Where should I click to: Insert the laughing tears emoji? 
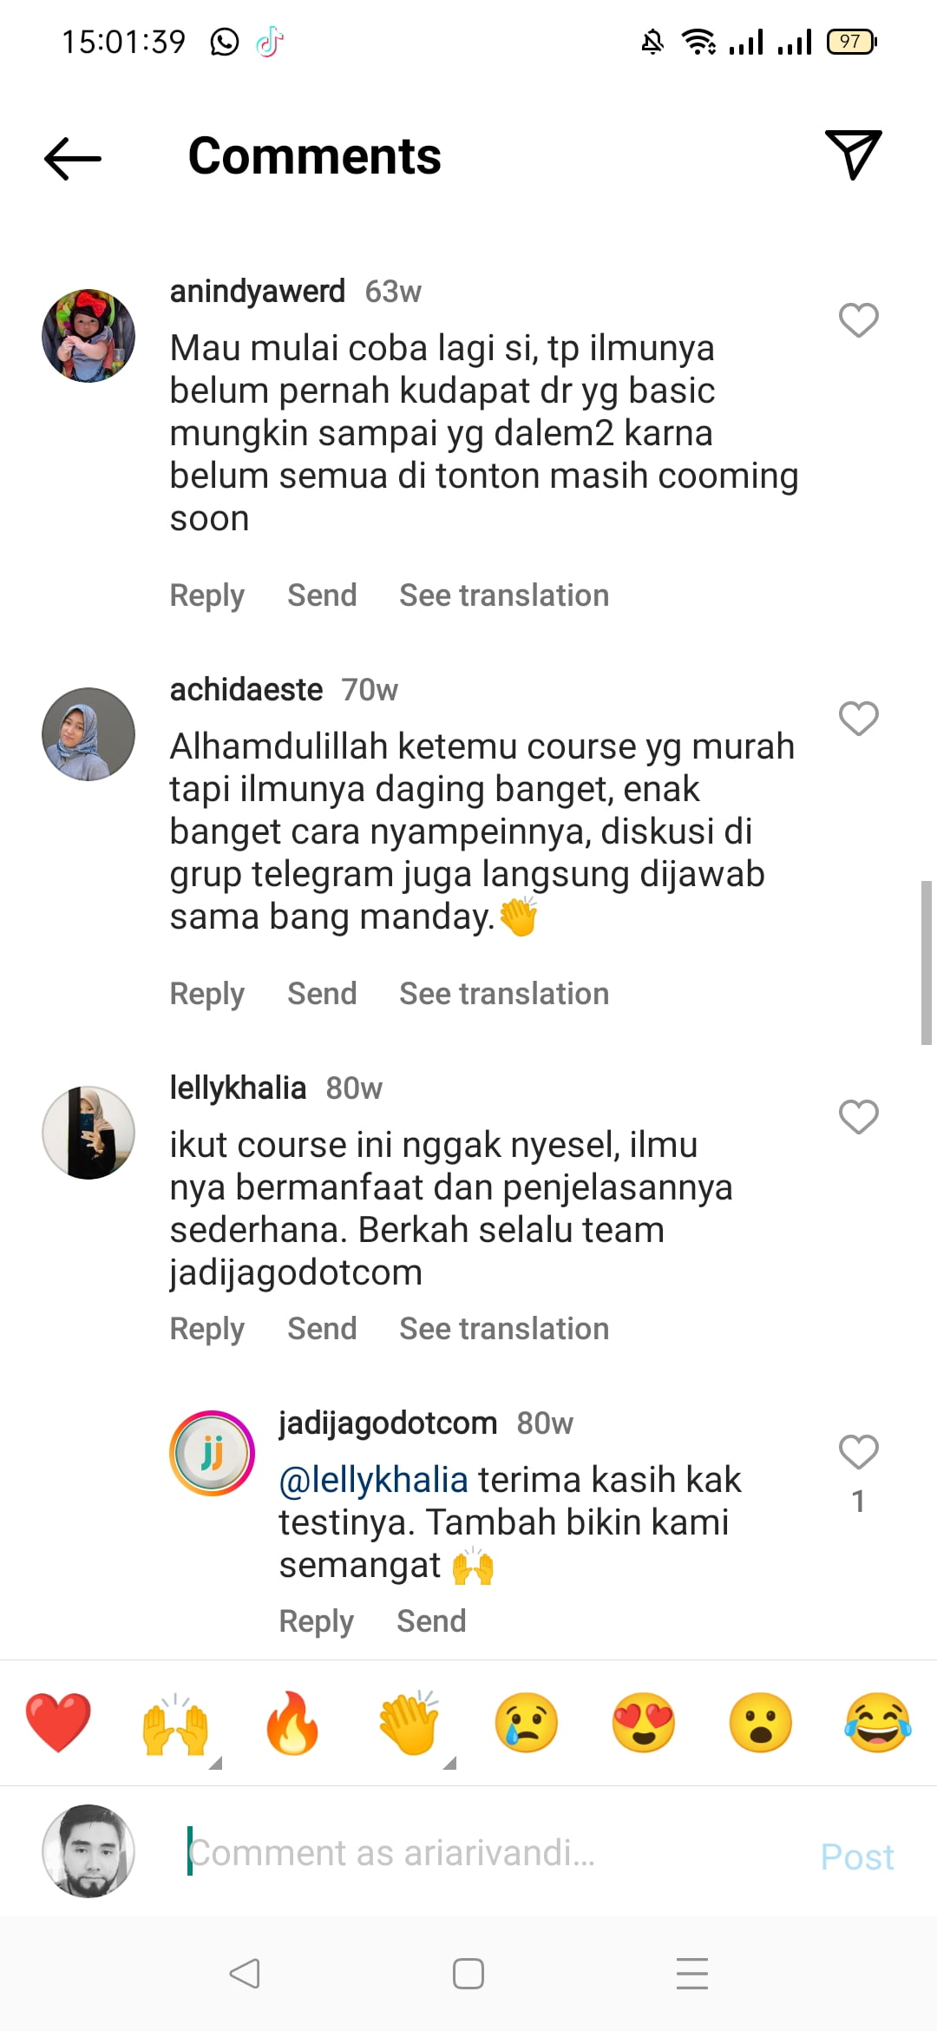pos(878,1723)
